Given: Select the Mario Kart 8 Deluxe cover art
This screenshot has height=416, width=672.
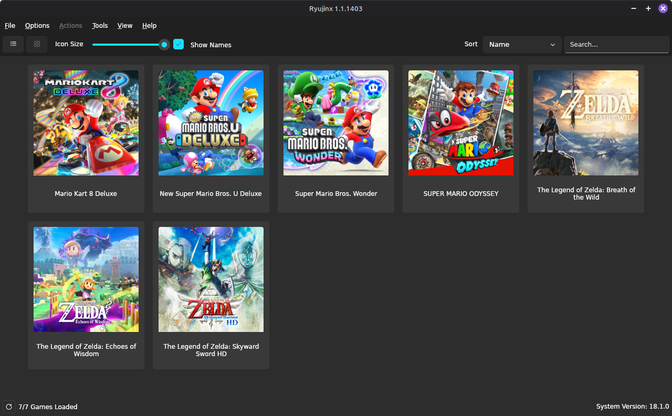Looking at the screenshot, I should [86, 123].
